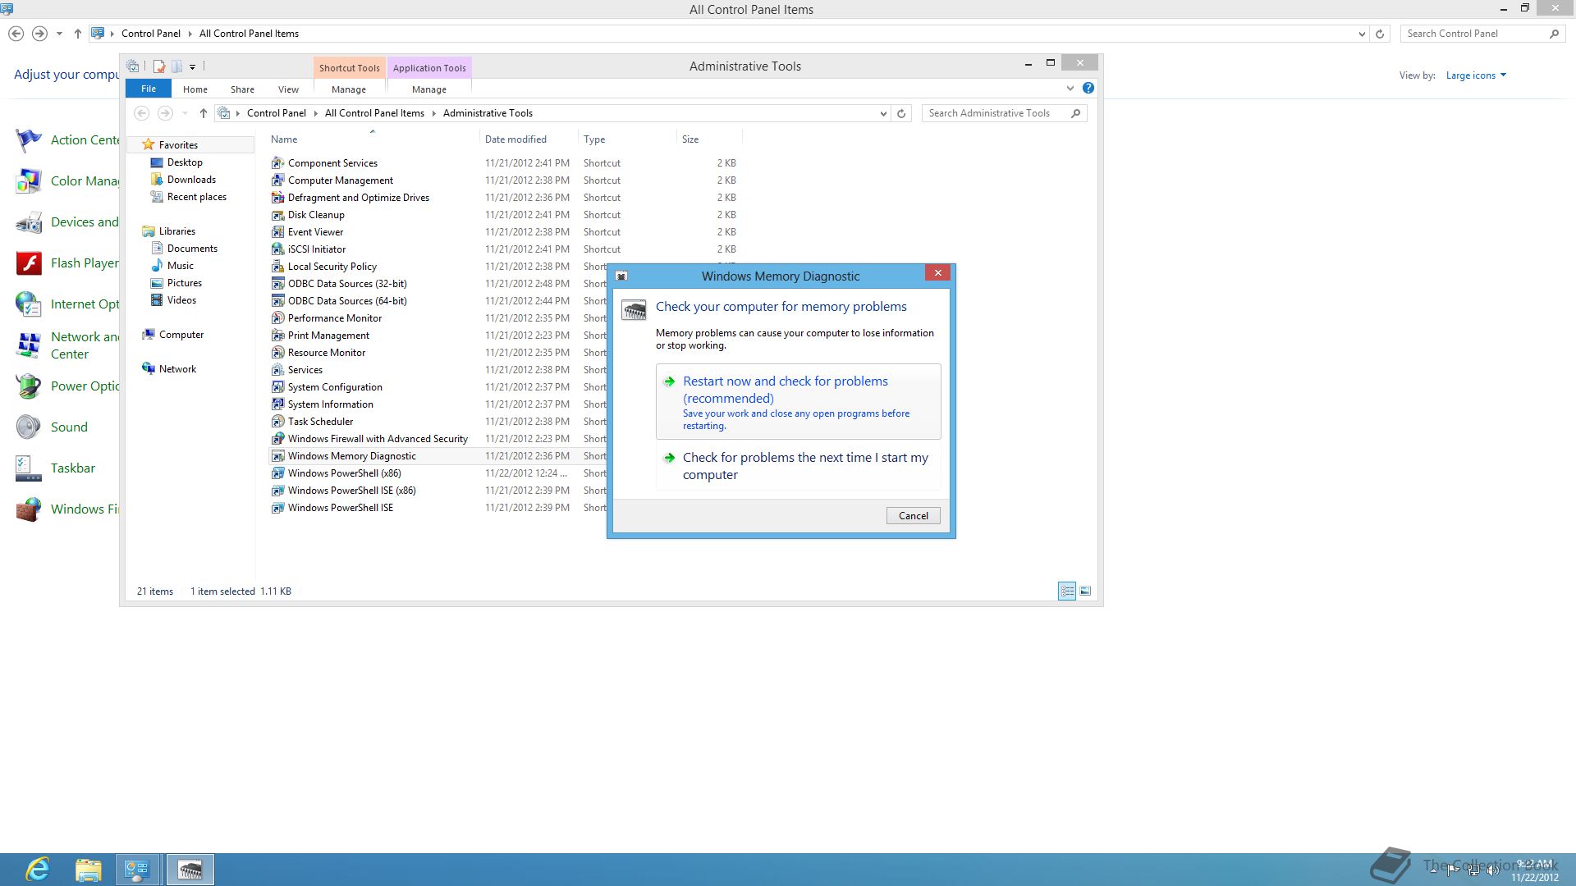Click the Disk Cleanup shortcut icon
The image size is (1576, 886).
pyautogui.click(x=277, y=215)
